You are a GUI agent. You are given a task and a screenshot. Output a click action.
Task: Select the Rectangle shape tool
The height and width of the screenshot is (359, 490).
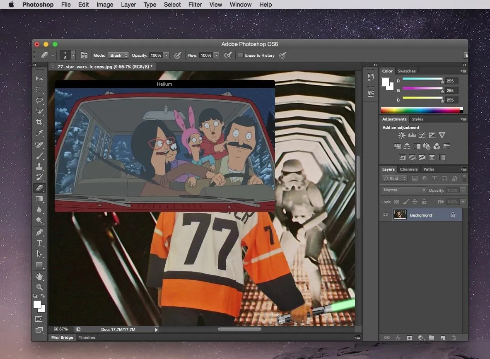click(39, 265)
